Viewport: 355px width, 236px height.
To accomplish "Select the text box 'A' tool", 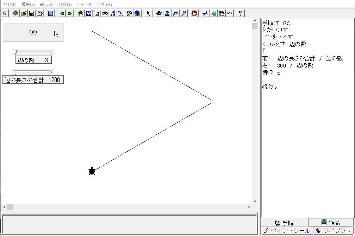I will point(88,13).
